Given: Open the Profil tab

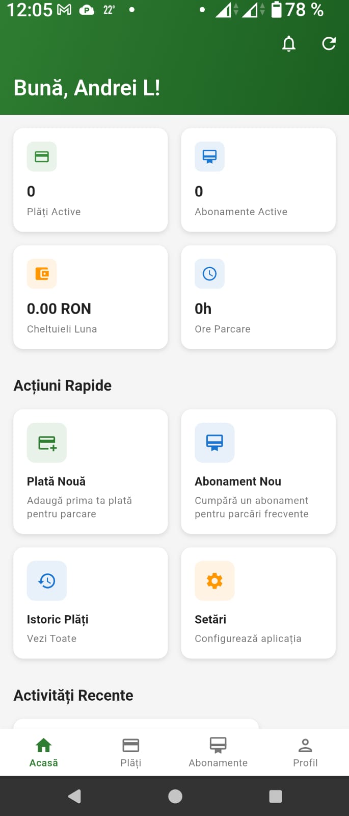Looking at the screenshot, I should pyautogui.click(x=305, y=752).
